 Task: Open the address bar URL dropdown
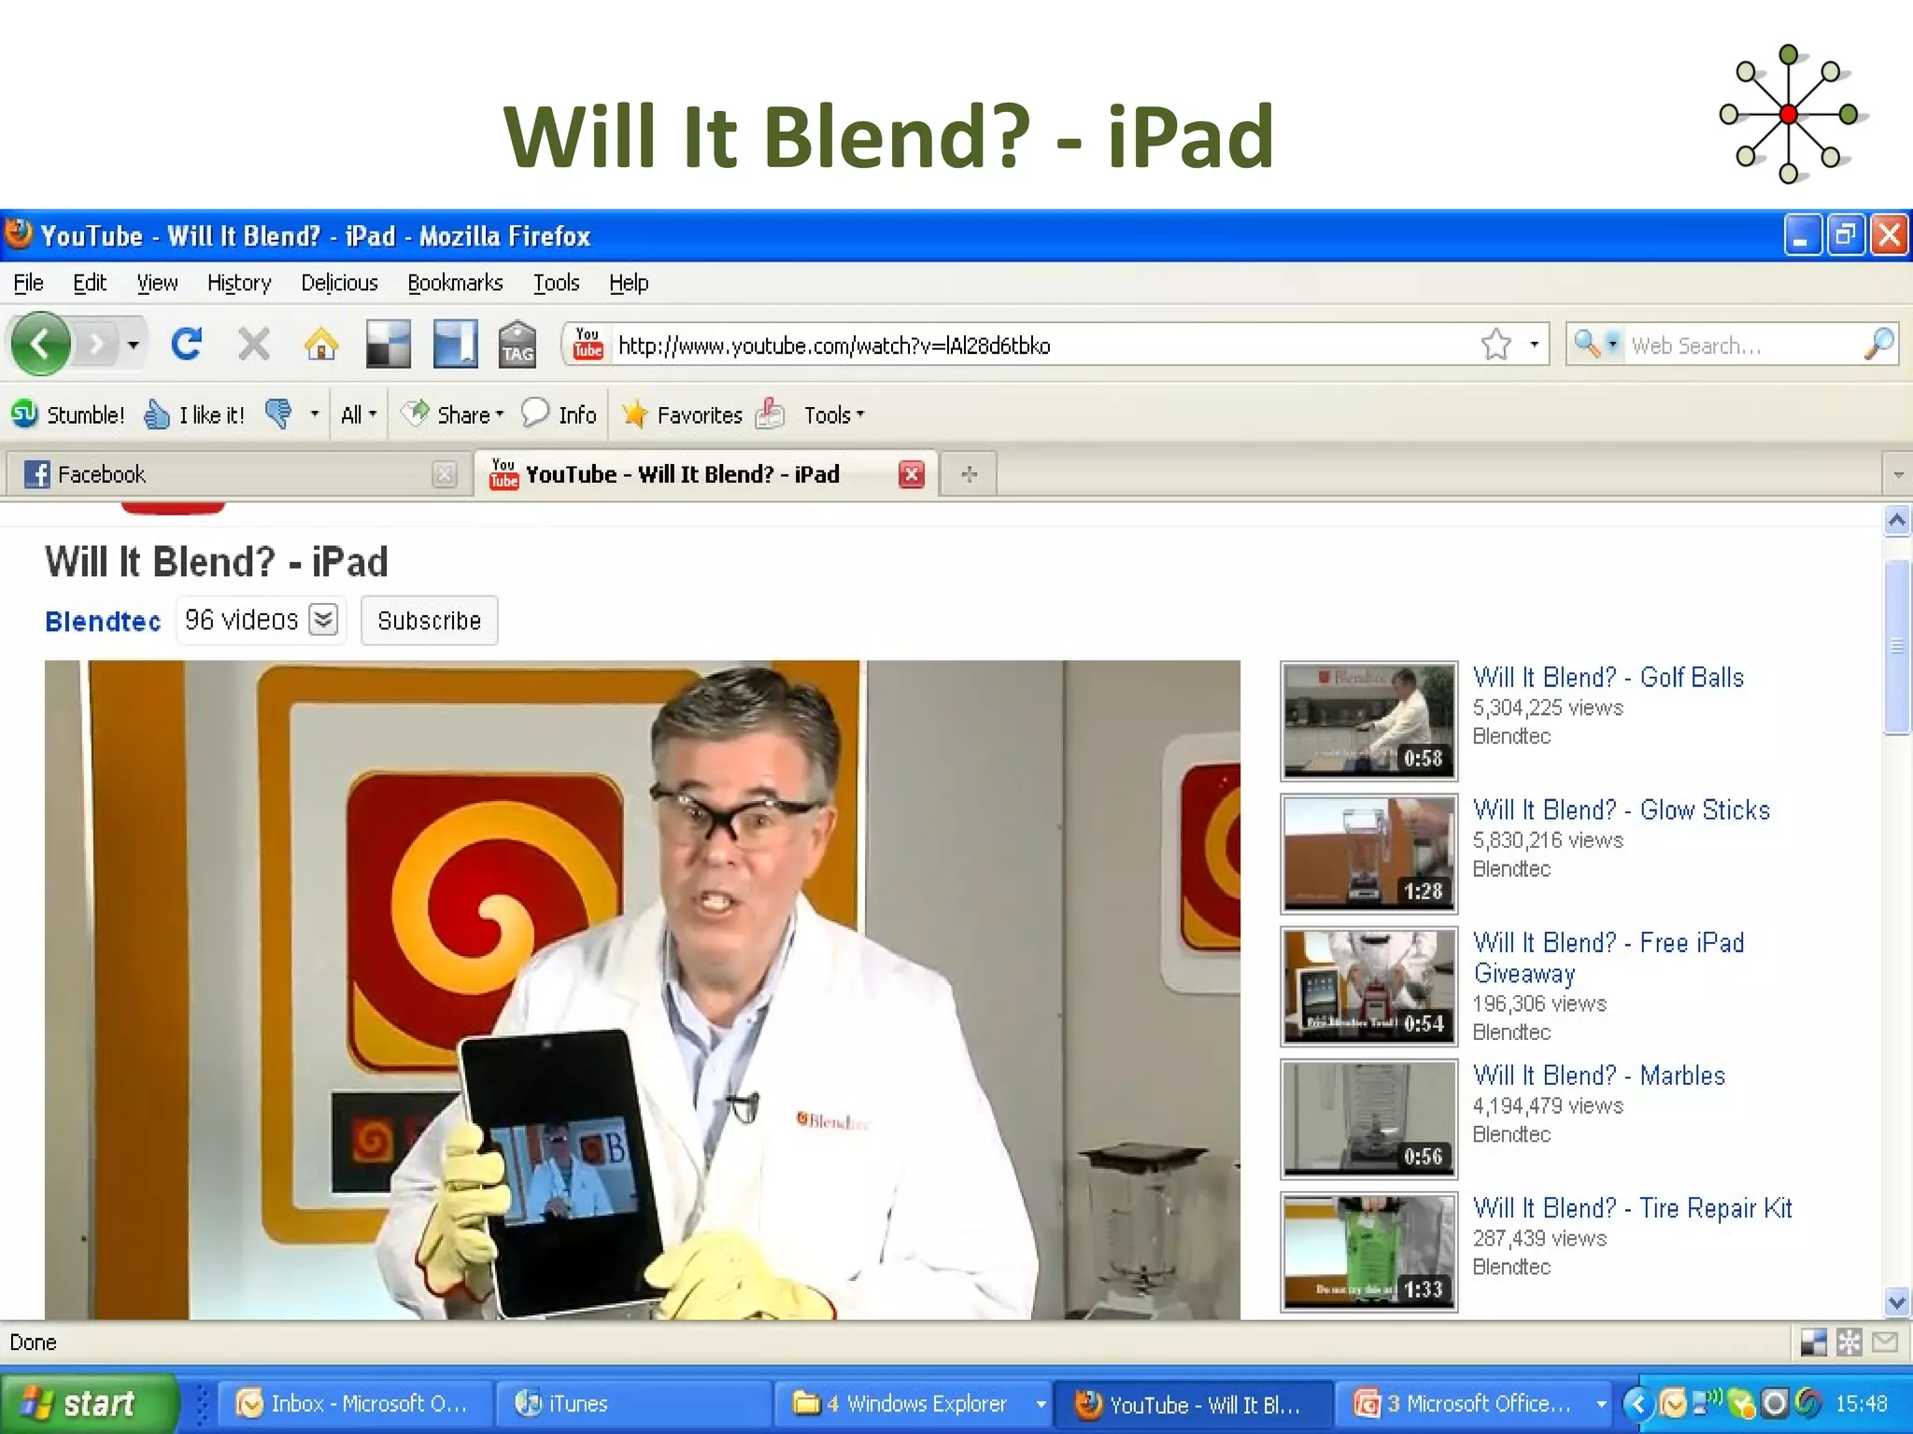click(x=1534, y=344)
